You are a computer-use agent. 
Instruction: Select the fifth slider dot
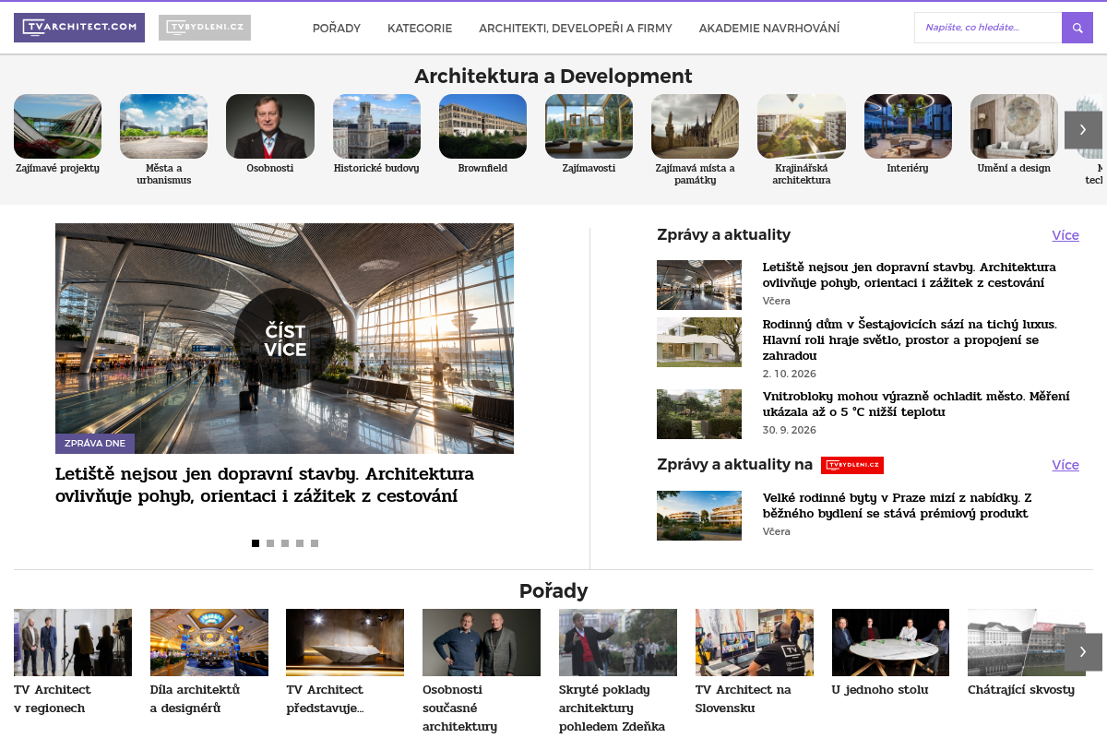(315, 543)
